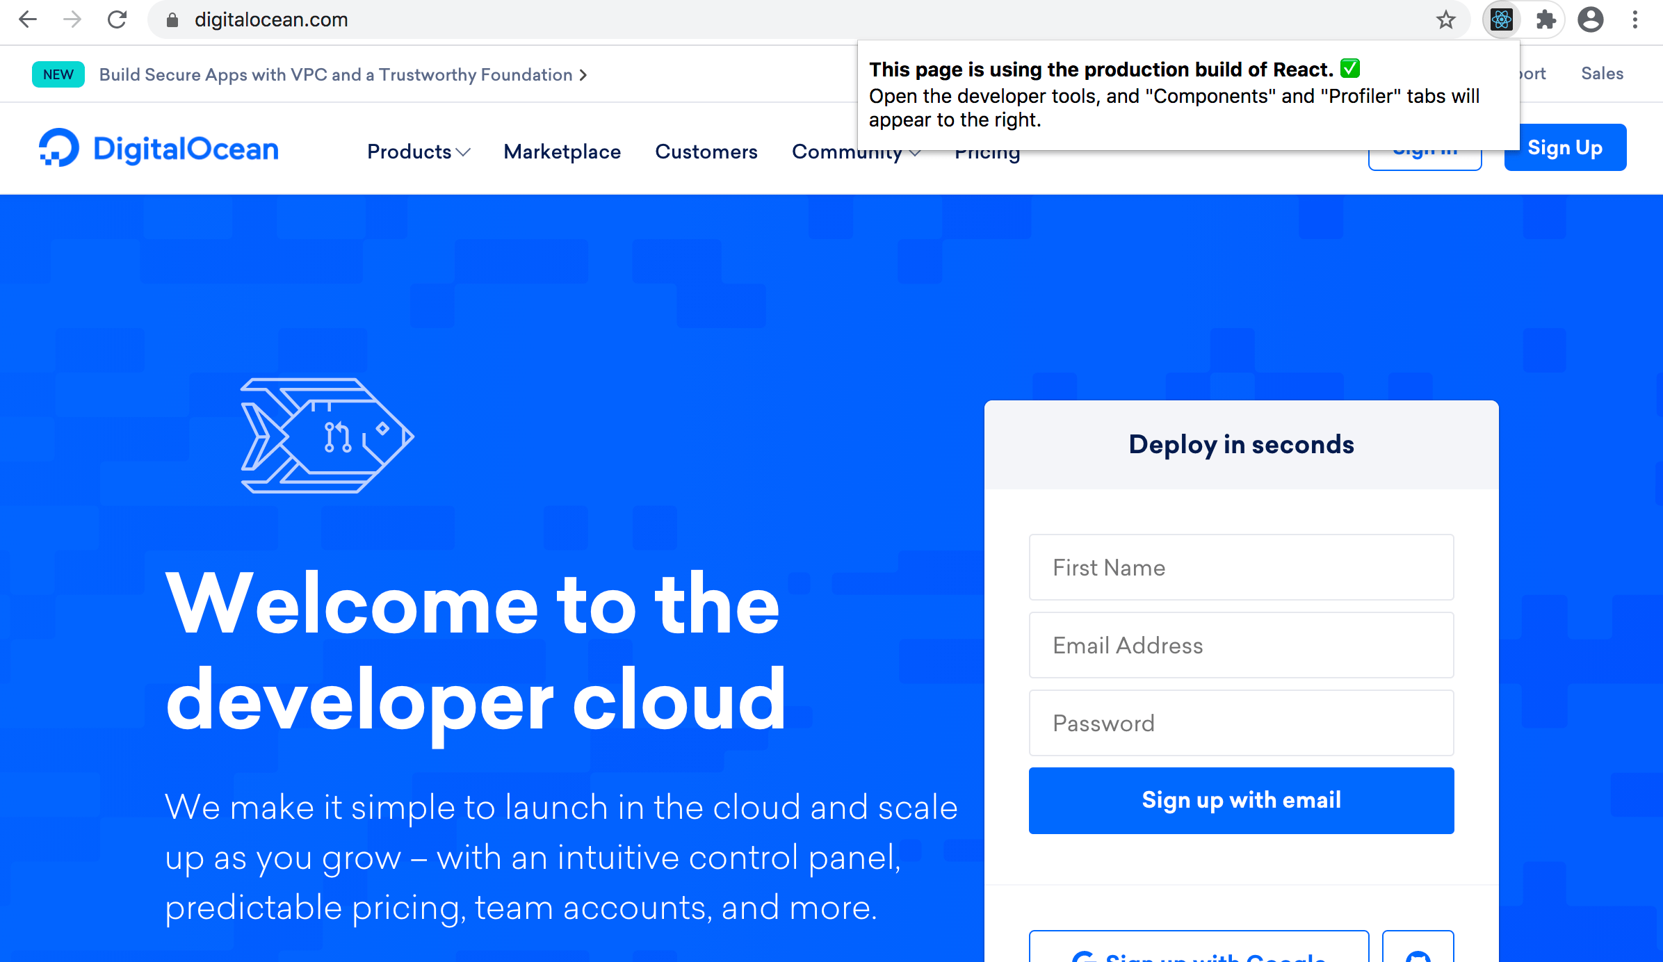Bookmark this page with the star icon
This screenshot has width=1663, height=962.
point(1446,20)
